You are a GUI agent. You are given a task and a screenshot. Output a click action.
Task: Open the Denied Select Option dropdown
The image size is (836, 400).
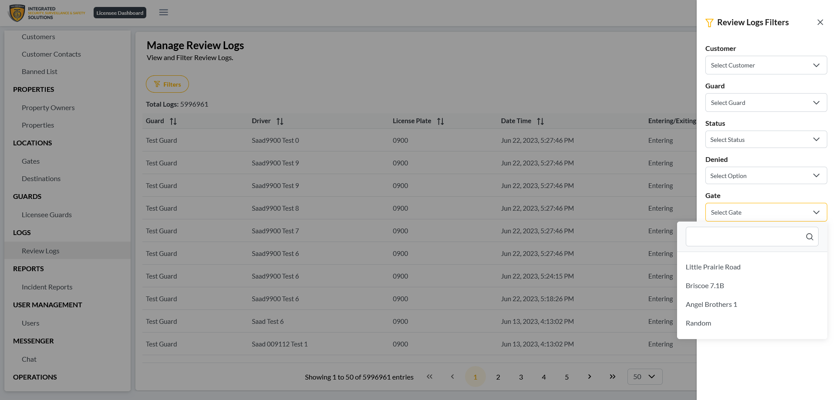coord(766,176)
